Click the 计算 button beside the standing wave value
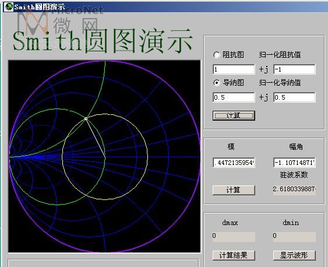Screen dimensions: 328x267 (x=234, y=190)
